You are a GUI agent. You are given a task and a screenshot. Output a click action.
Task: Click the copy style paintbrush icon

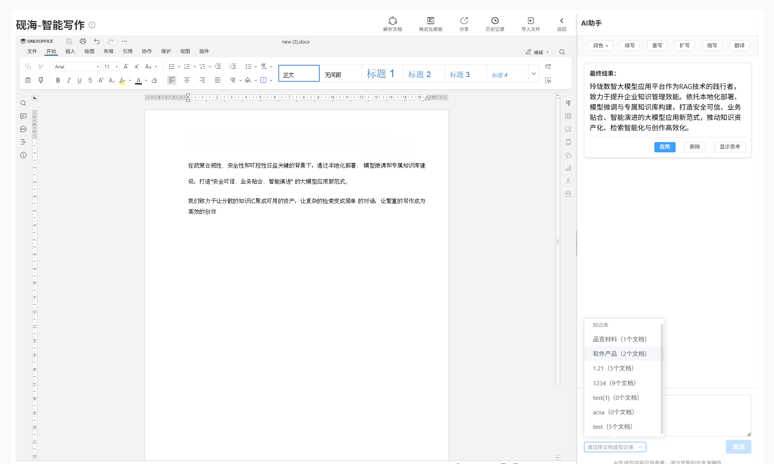(41, 80)
